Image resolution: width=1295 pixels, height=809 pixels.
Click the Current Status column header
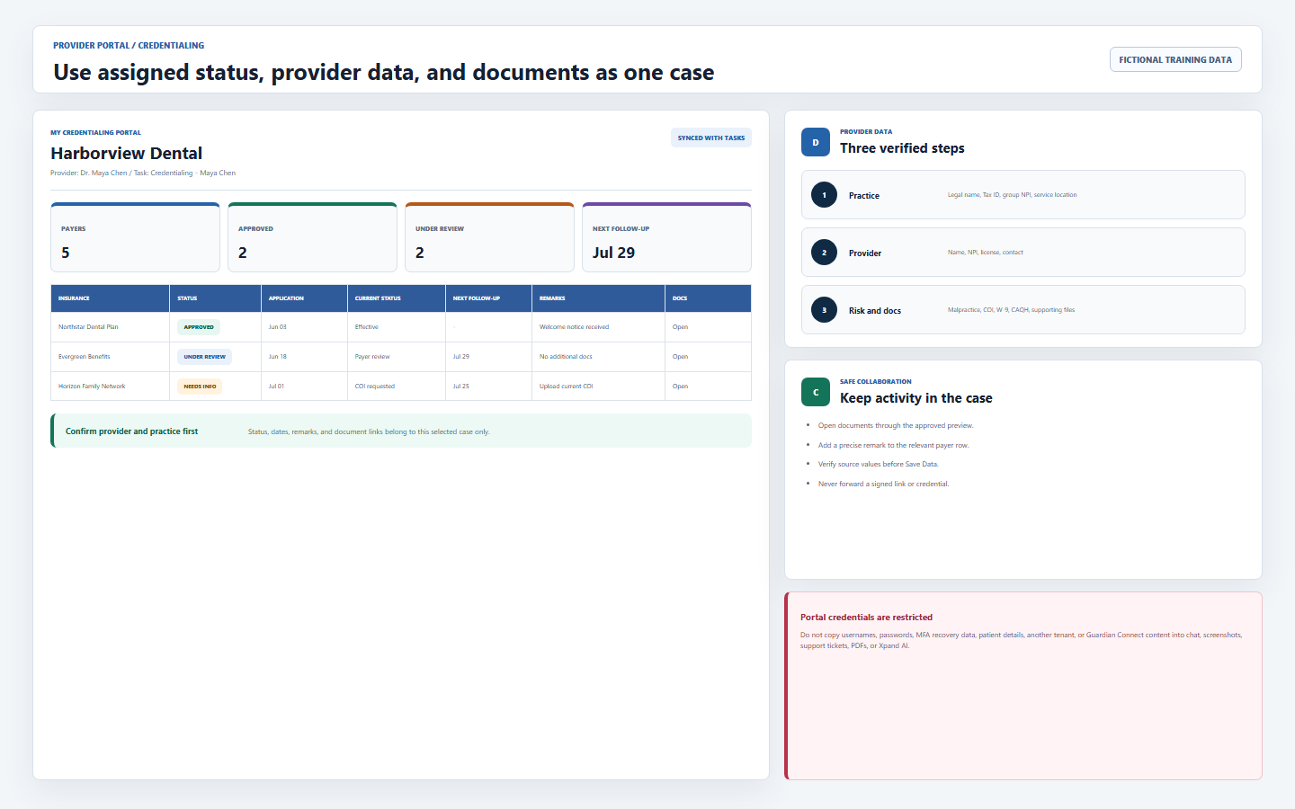tap(396, 298)
